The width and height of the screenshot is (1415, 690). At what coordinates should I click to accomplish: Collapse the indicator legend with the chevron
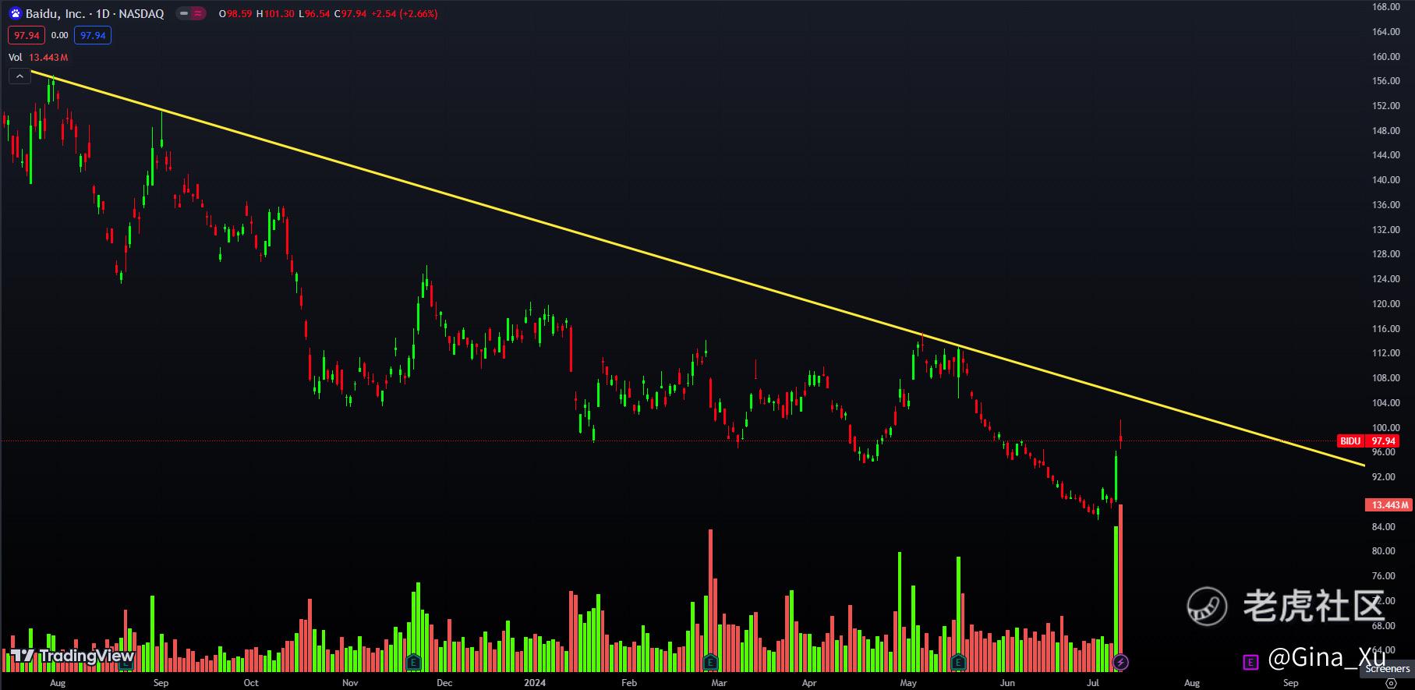tap(19, 76)
